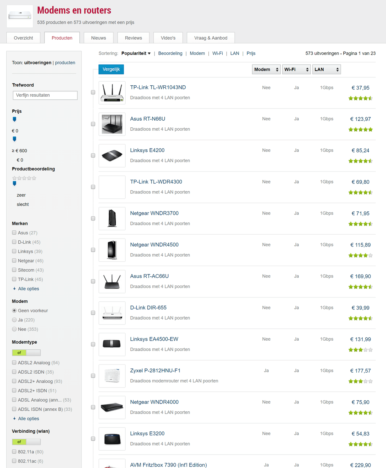
Task: Select the Modem Nee radio option
Action: [x=14, y=329]
